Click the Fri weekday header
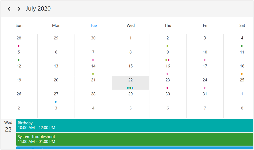 point(205,26)
